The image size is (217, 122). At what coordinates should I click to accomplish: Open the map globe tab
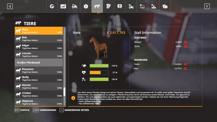[x=52, y=6]
